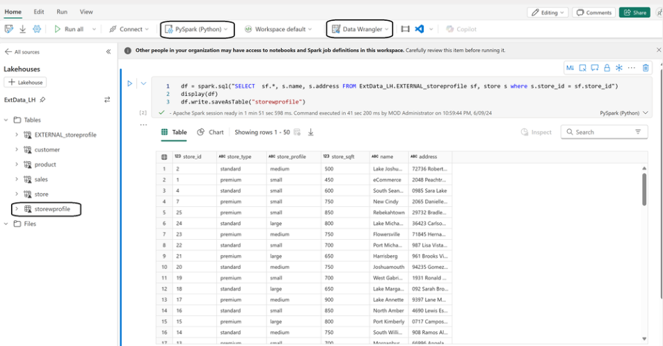Image resolution: width=663 pixels, height=346 pixels.
Task: Open the Data Wrangler dropdown
Action: [360, 29]
